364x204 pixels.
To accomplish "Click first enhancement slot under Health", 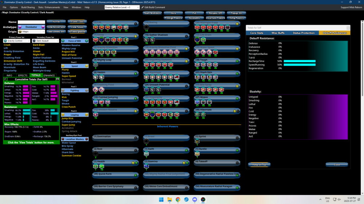I will pos(96,166).
